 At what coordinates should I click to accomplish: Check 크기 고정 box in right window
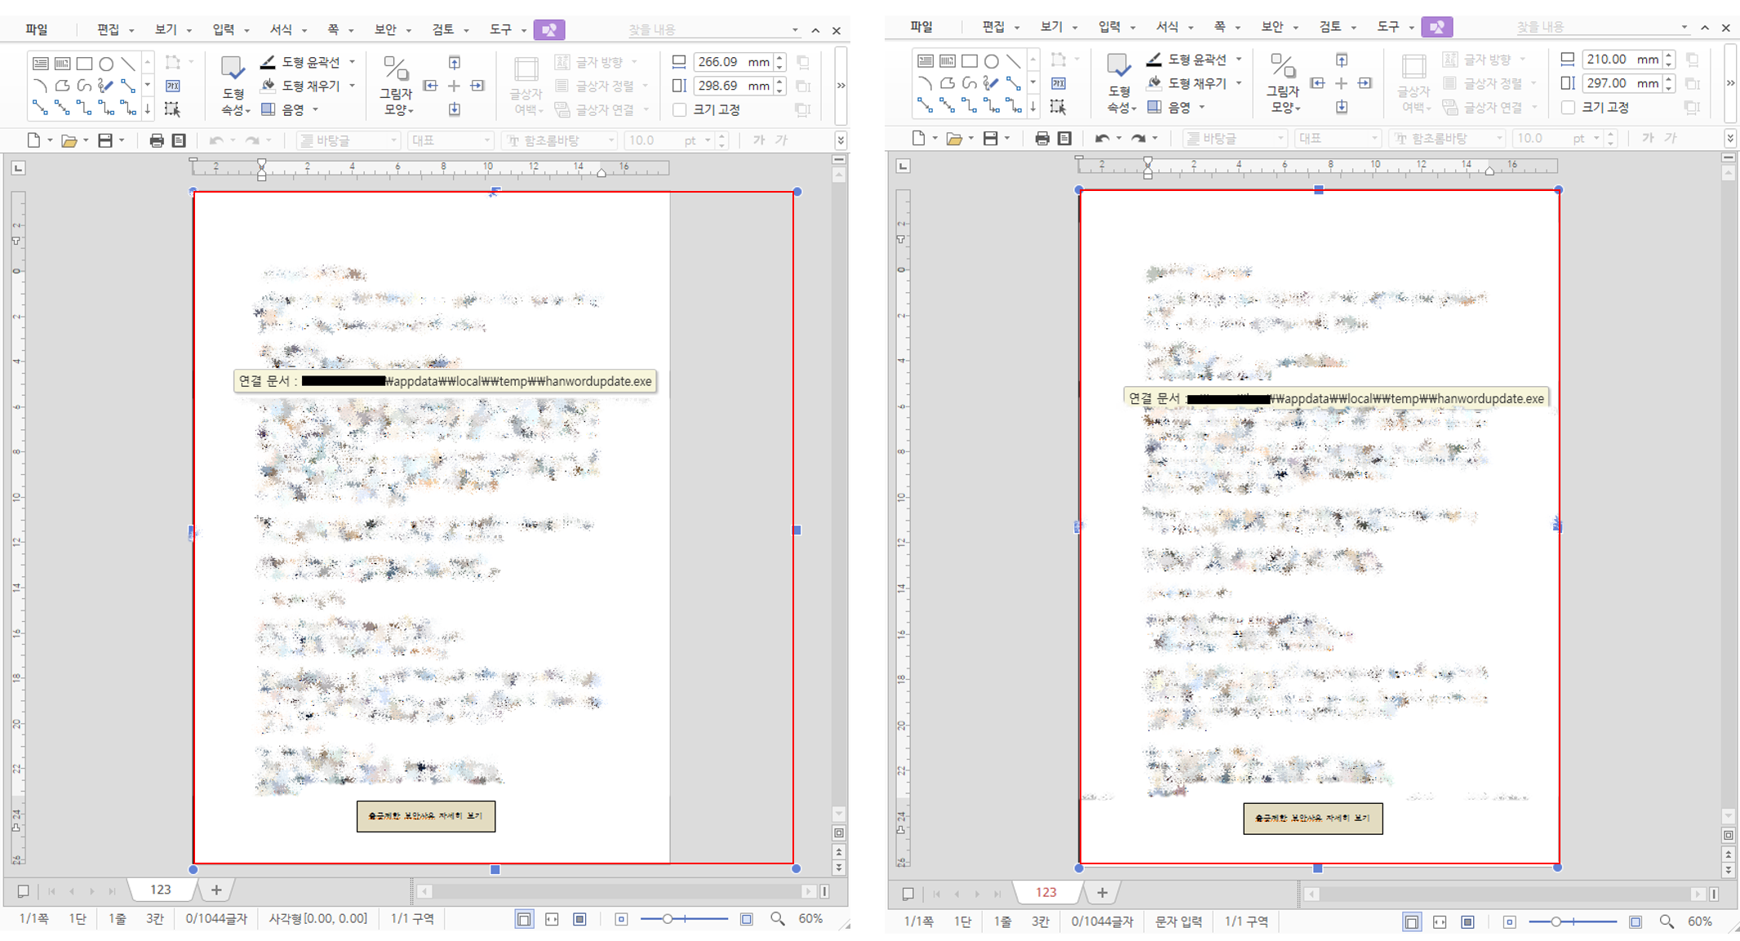click(x=1568, y=107)
